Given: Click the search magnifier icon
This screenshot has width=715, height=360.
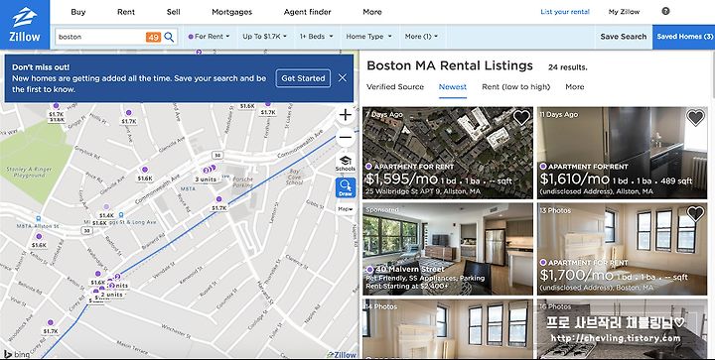Looking at the screenshot, I should (169, 37).
